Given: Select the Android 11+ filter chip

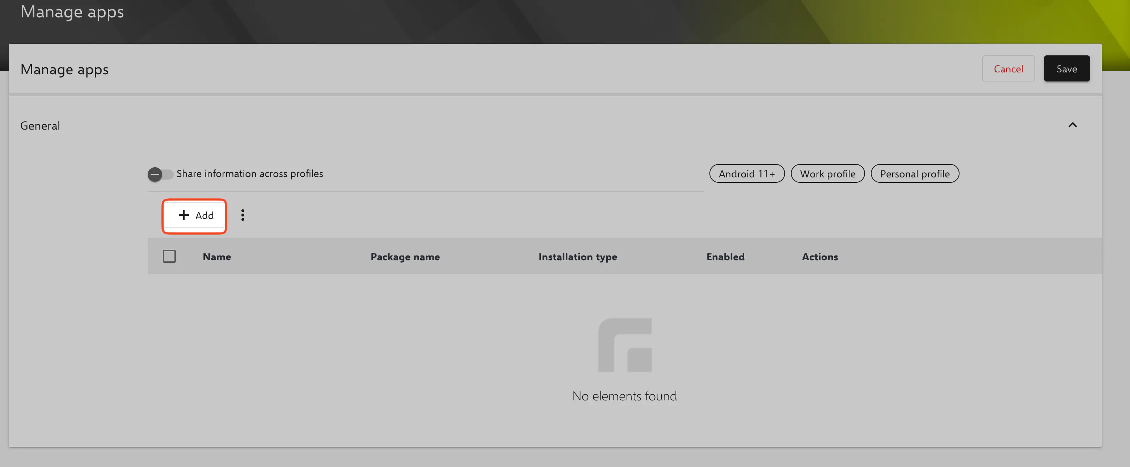Looking at the screenshot, I should (x=747, y=173).
